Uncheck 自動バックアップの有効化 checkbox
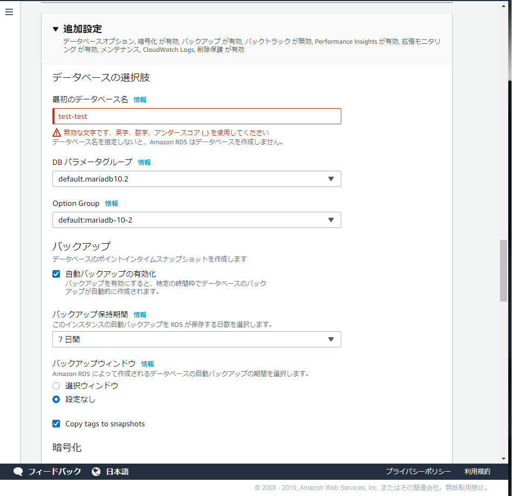This screenshot has width=512, height=496. (x=56, y=274)
